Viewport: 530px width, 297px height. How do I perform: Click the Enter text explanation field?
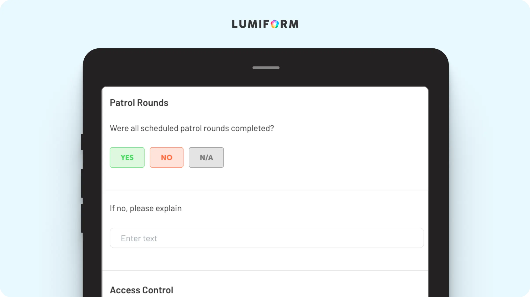point(267,238)
